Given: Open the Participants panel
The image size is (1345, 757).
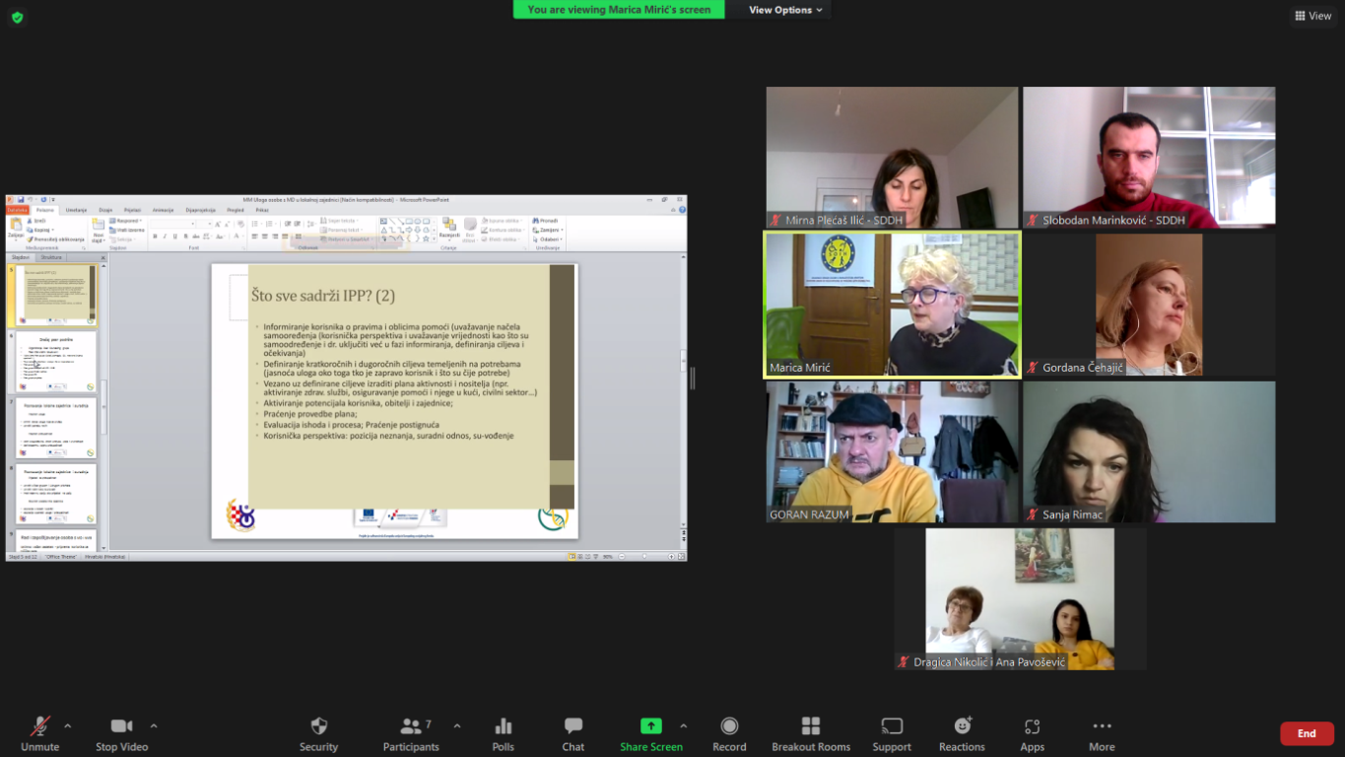Looking at the screenshot, I should (x=411, y=727).
